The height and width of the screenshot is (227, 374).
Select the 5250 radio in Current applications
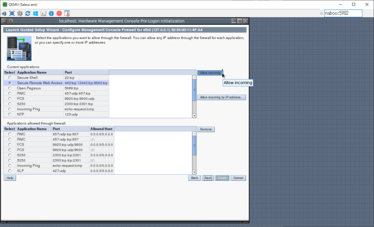[x=10, y=104]
